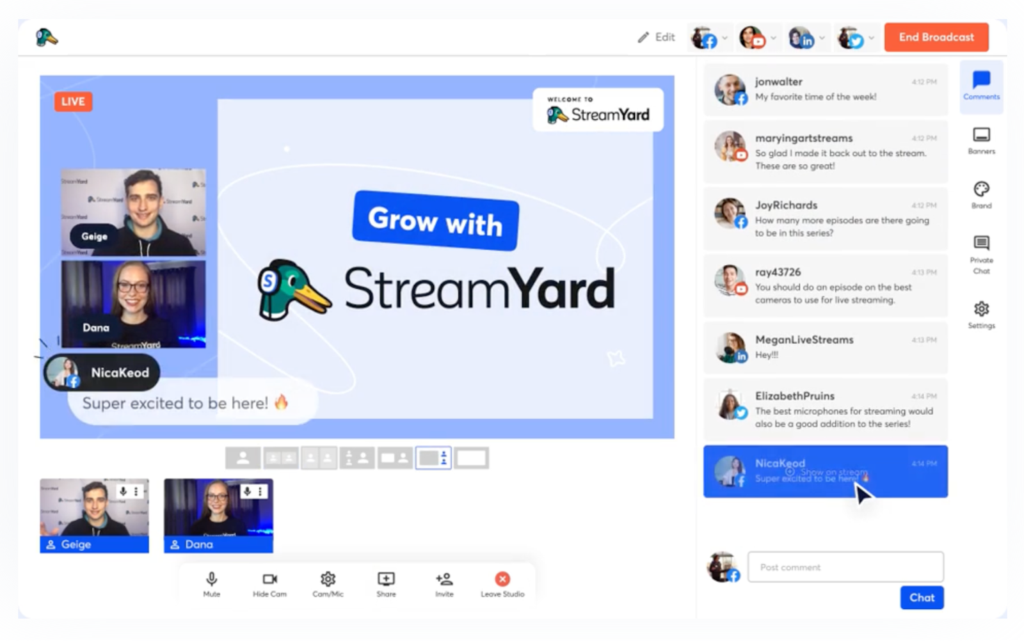Select the highlighted screen with stacked guests layout

point(433,458)
